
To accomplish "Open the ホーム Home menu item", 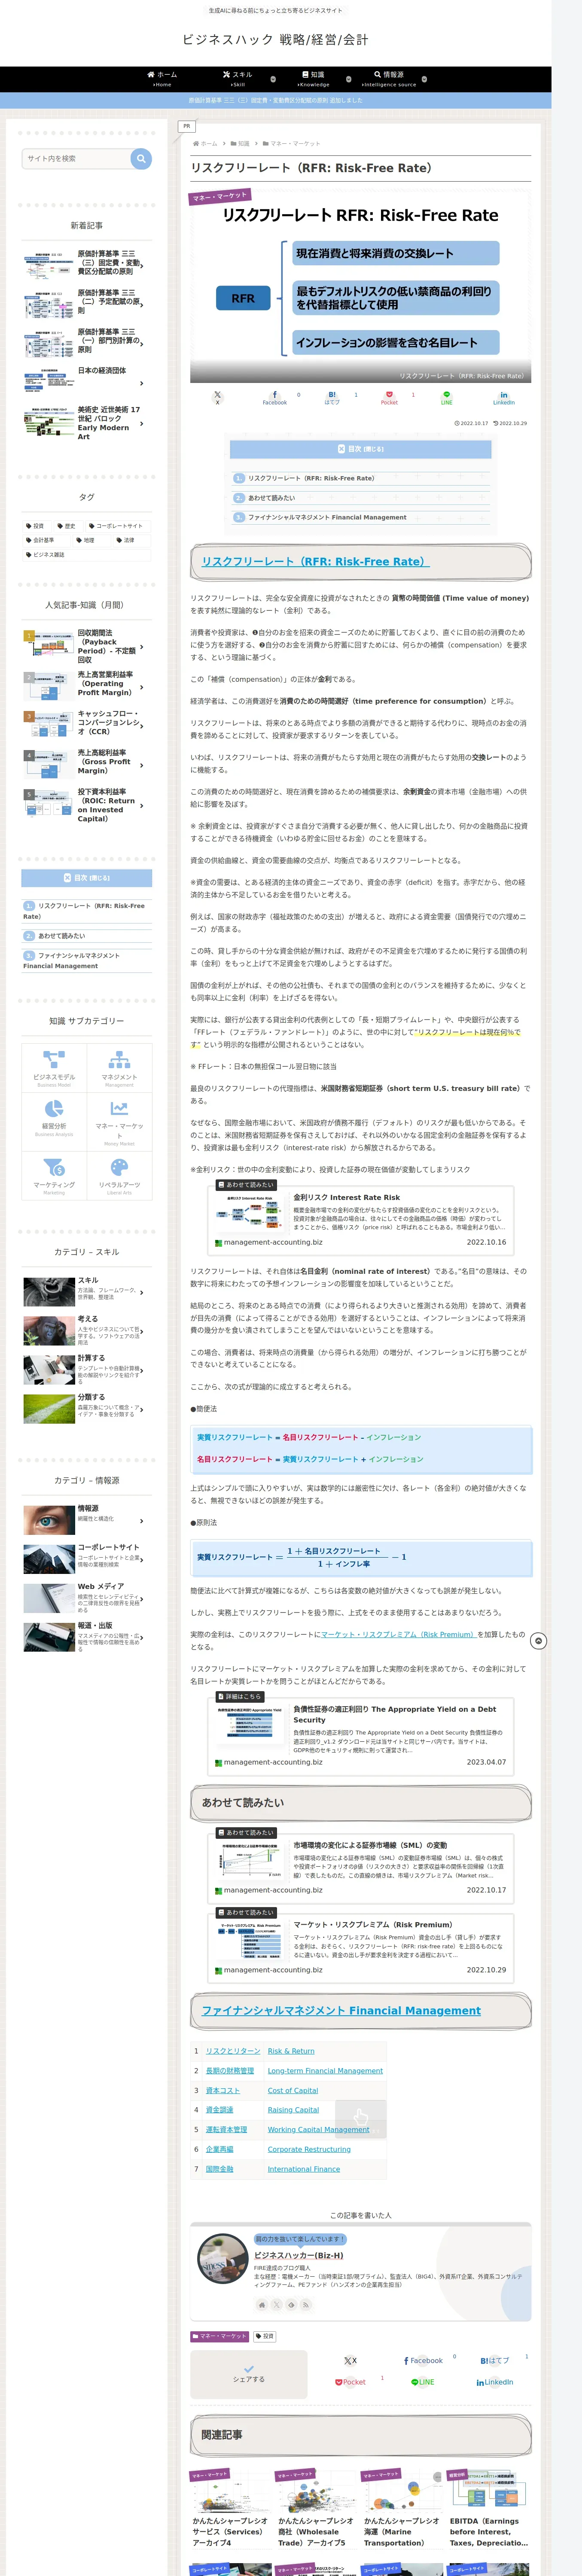I will coord(162,79).
